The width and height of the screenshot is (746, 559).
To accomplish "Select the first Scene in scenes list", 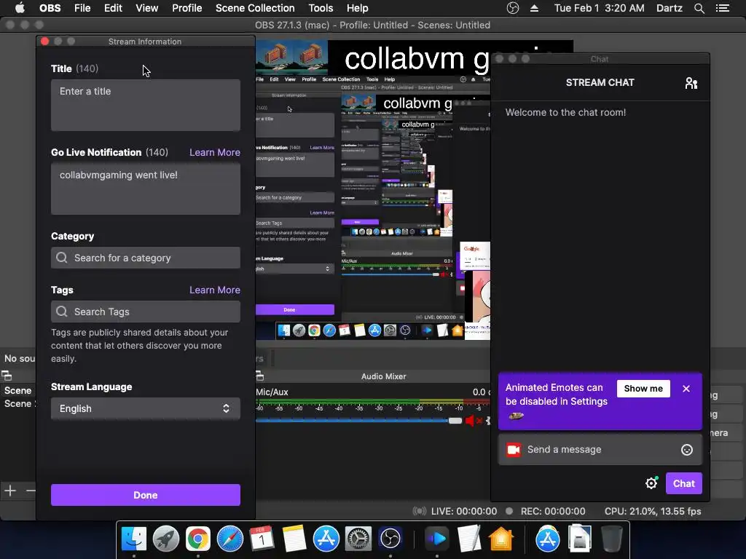I will click(18, 390).
